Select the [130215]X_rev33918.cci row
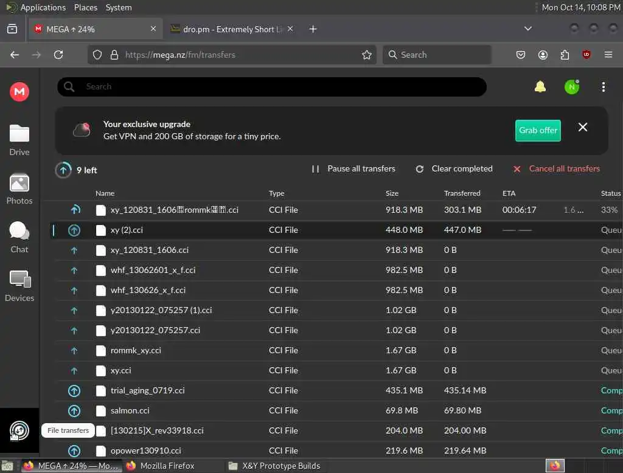Screen dimensions: 623x473 (x=338, y=431)
